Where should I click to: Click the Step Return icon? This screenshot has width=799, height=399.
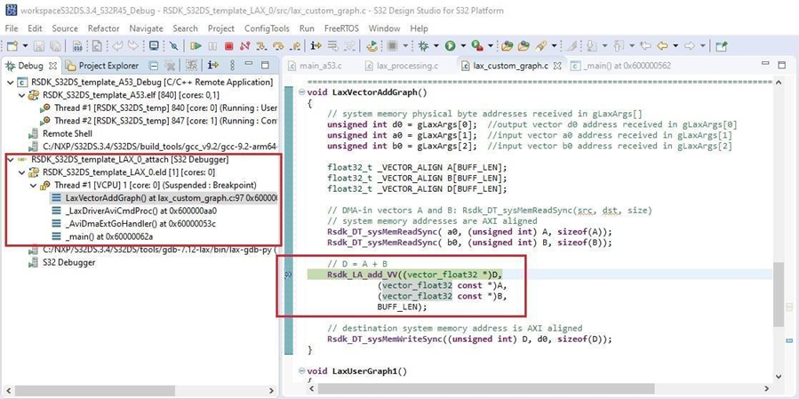(294, 46)
